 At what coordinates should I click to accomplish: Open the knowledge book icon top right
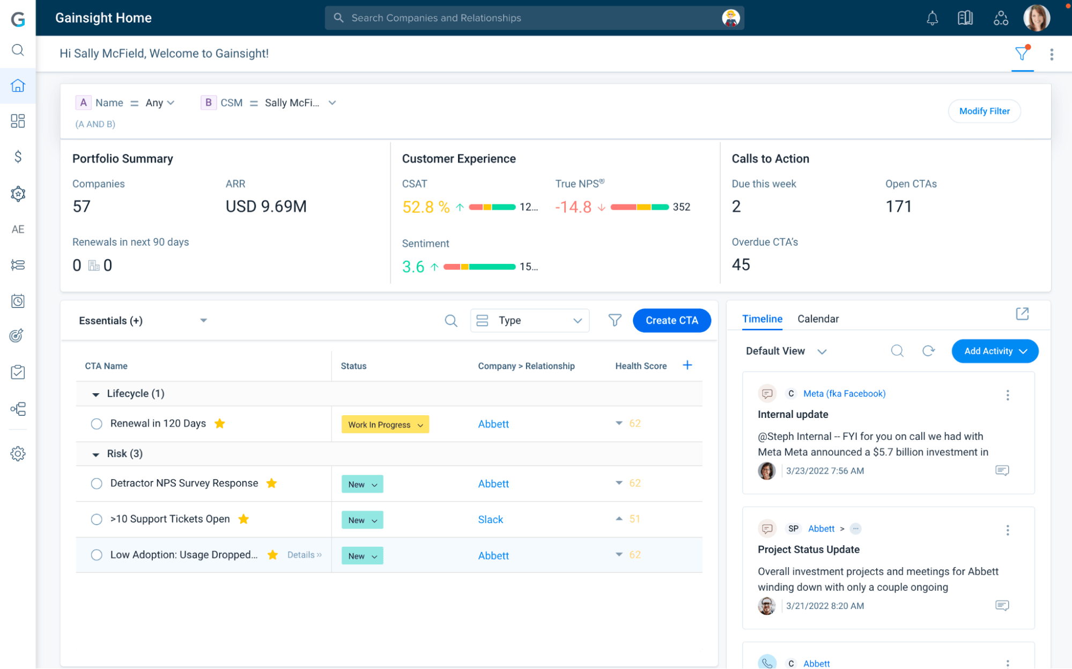(x=965, y=18)
